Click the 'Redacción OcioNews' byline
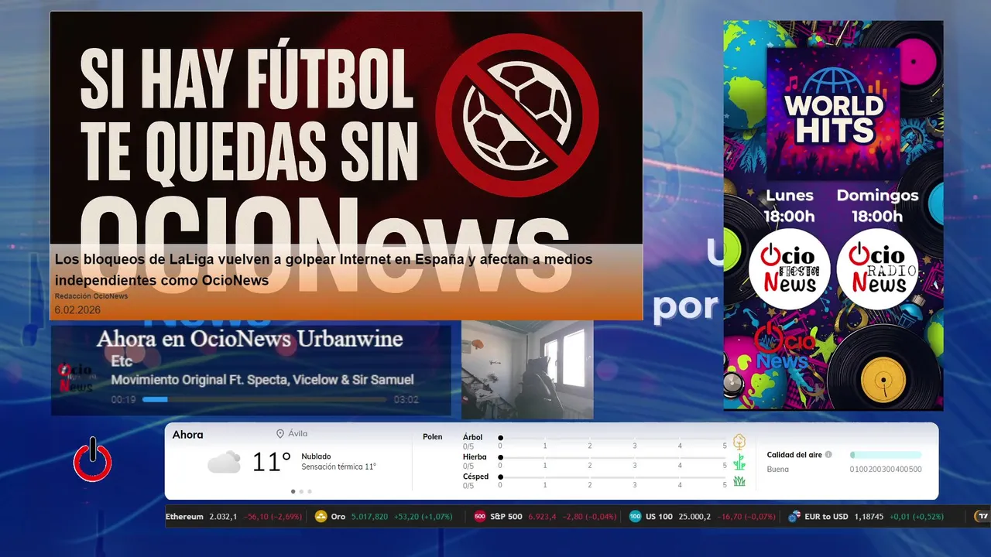Image resolution: width=991 pixels, height=557 pixels. [x=91, y=296]
